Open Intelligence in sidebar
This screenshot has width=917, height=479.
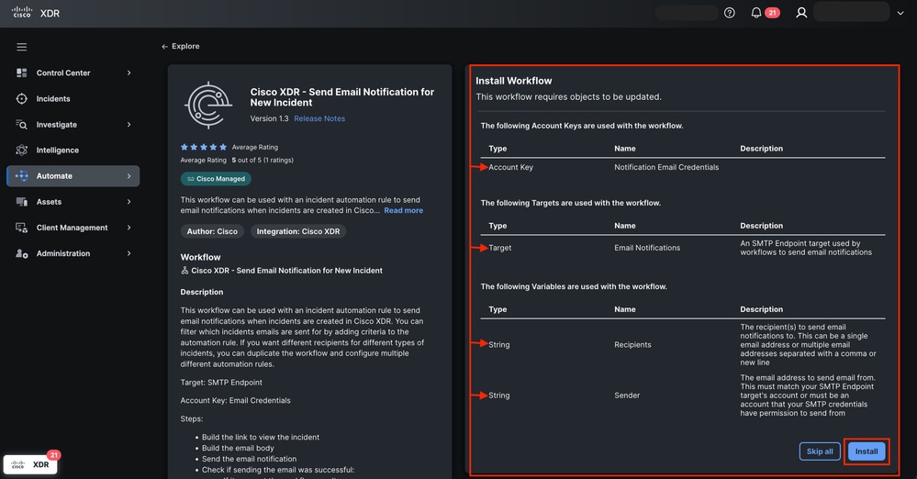[x=57, y=150]
